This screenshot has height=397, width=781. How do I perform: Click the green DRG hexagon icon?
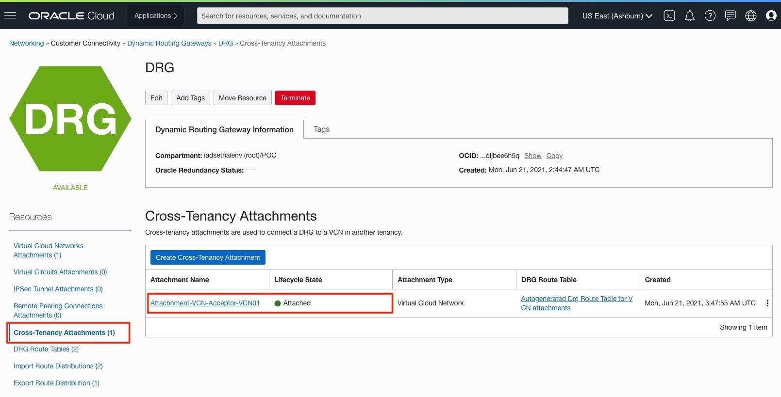(70, 119)
